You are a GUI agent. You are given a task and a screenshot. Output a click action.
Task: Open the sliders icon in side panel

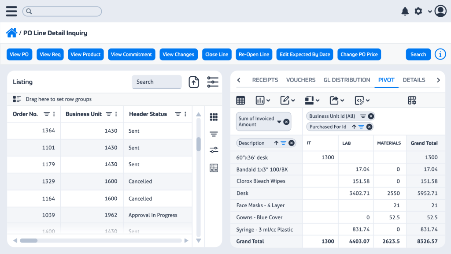click(214, 150)
